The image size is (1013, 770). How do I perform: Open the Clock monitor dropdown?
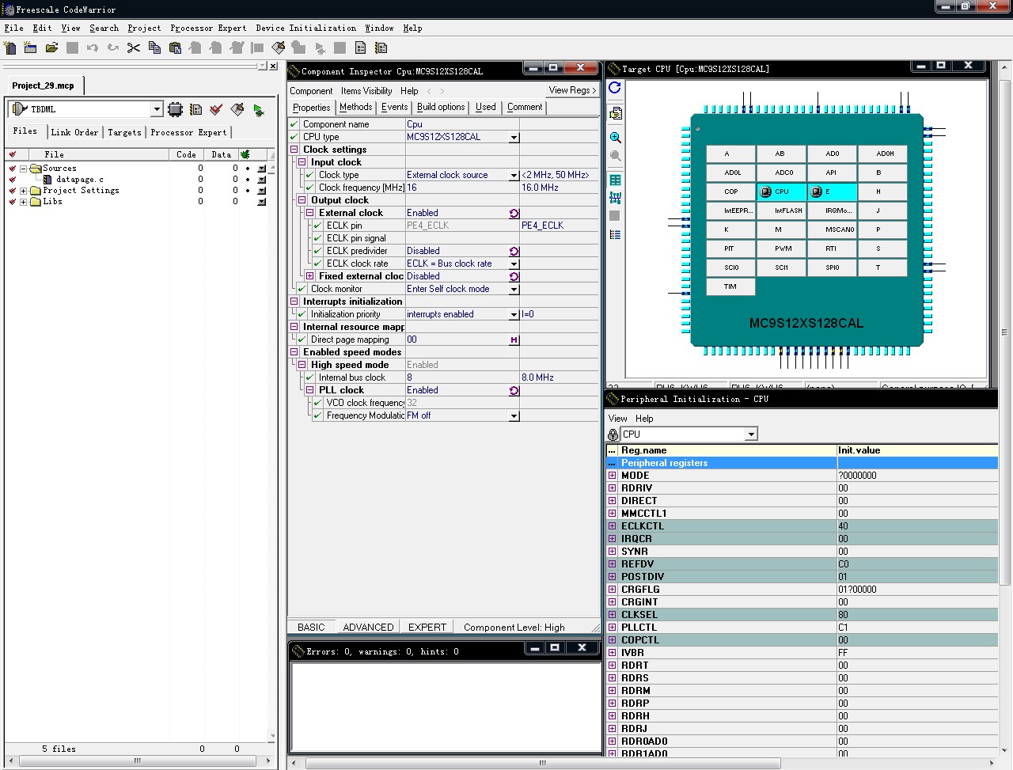514,289
